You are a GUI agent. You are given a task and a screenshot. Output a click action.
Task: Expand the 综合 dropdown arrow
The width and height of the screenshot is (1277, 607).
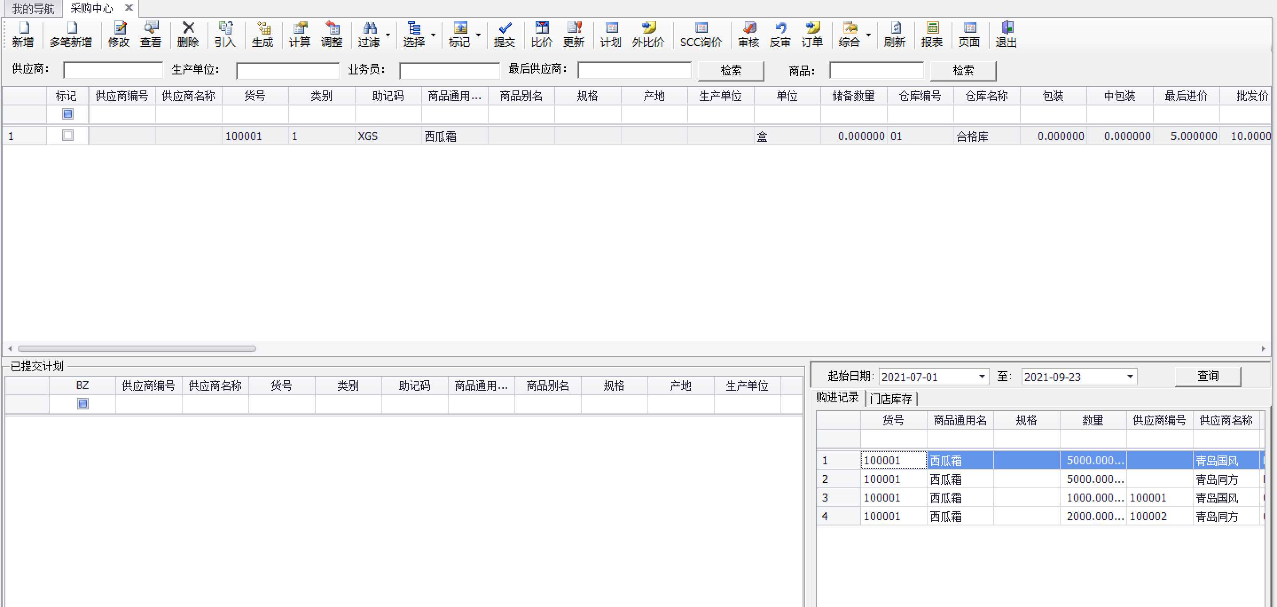(x=869, y=35)
